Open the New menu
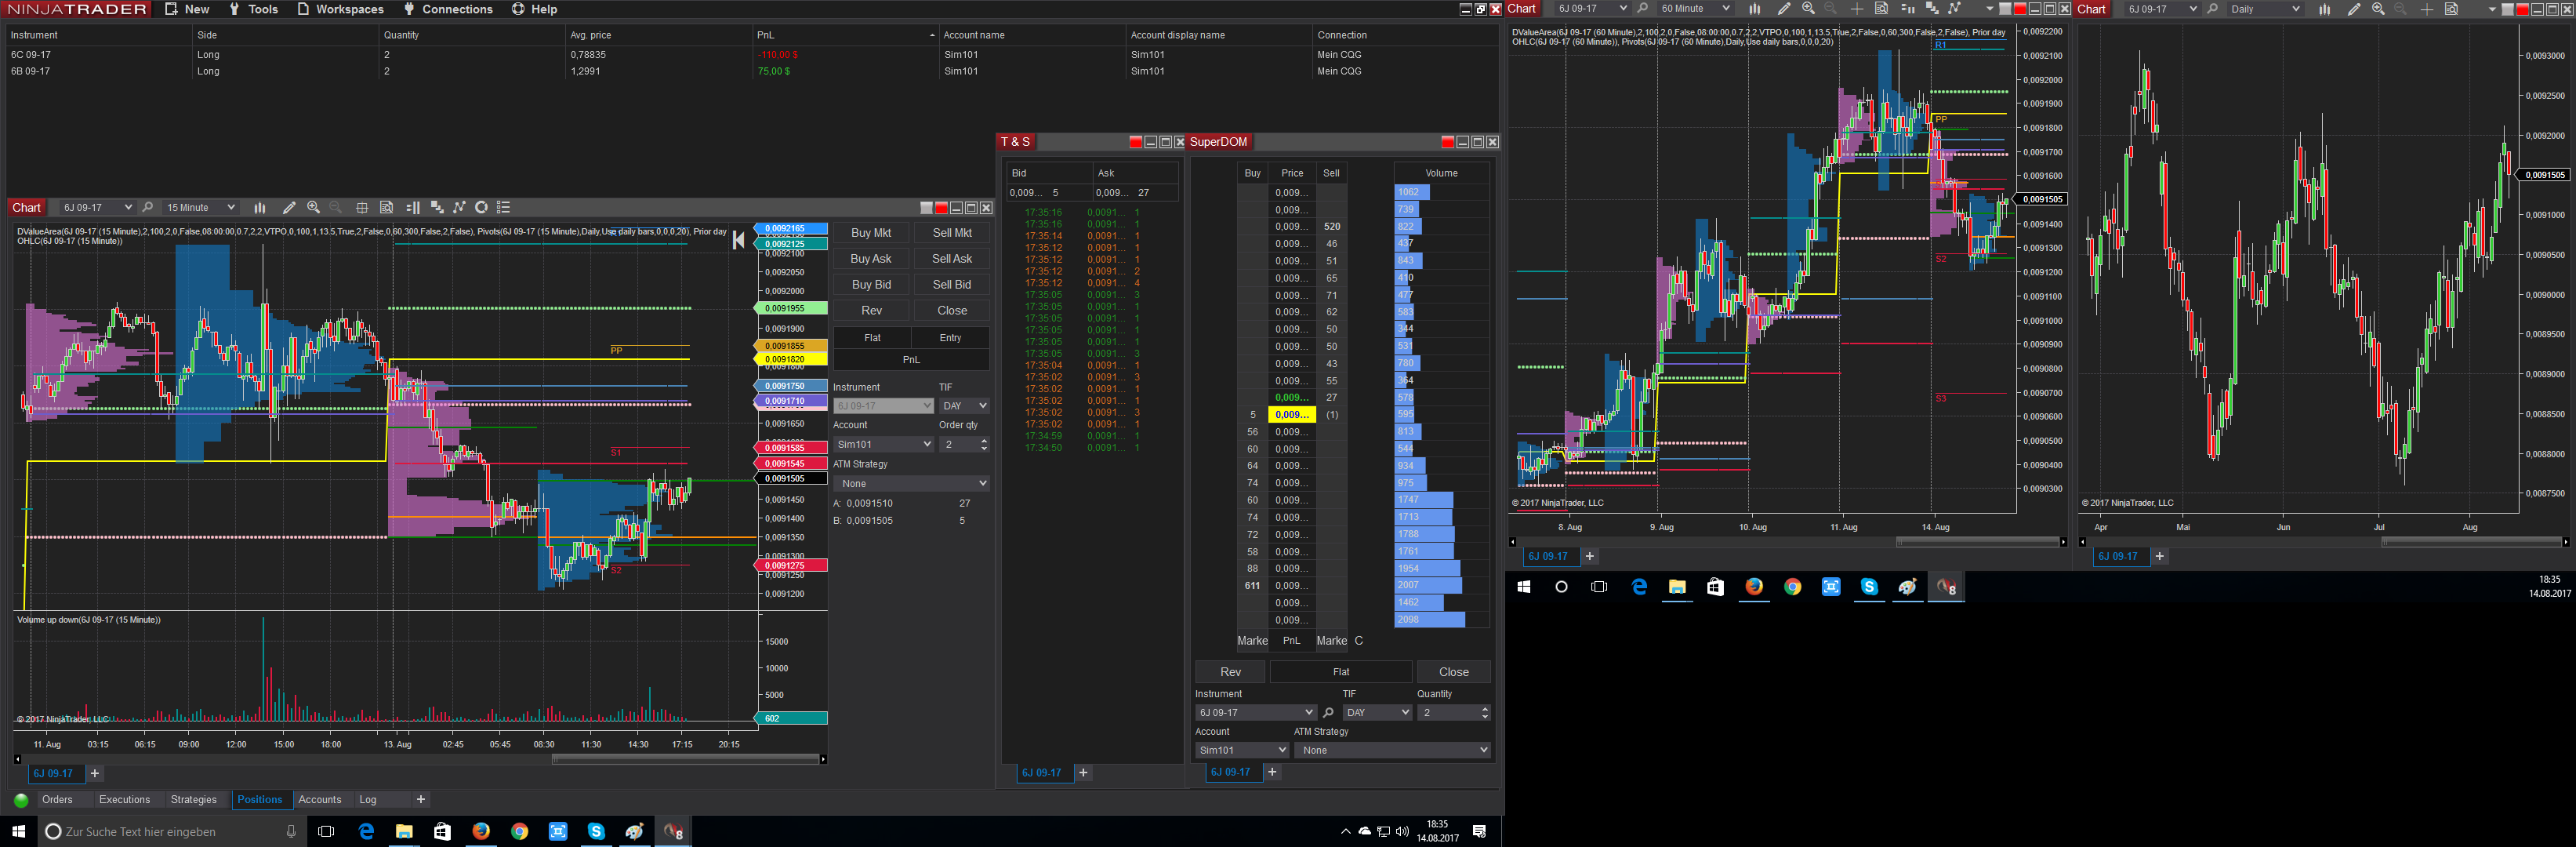The width and height of the screenshot is (2576, 847). coord(187,9)
